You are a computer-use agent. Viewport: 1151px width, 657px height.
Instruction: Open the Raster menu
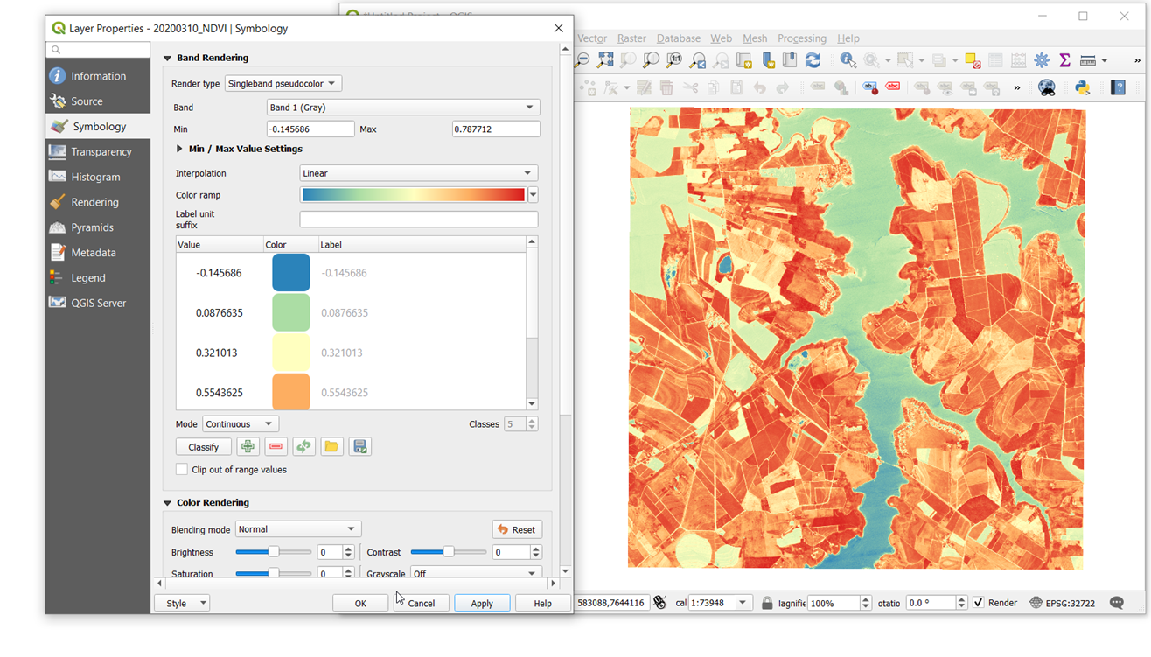coord(631,38)
